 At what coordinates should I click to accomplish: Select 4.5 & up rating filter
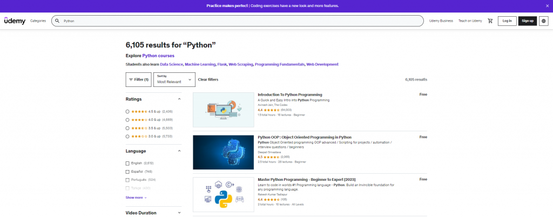tap(127, 111)
